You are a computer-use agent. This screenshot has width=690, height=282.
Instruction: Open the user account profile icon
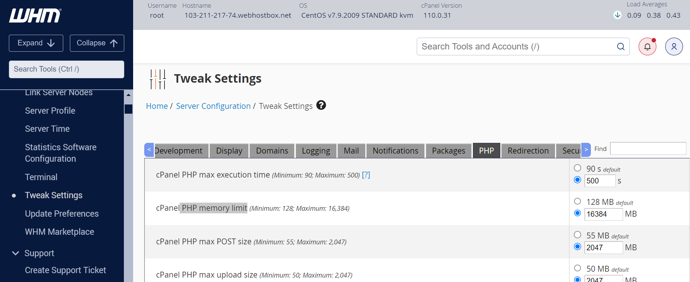[674, 47]
